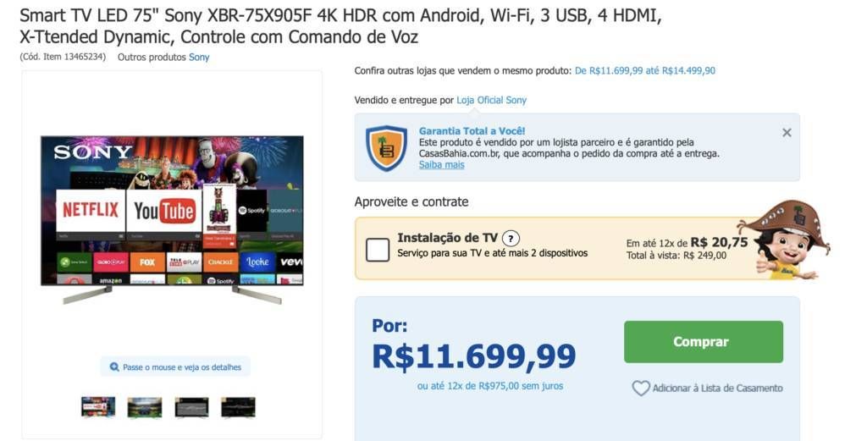Open the Instalação de TV help question mark

(511, 239)
